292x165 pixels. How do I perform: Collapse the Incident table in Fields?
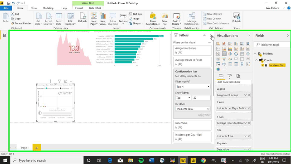pyautogui.click(x=255, y=54)
